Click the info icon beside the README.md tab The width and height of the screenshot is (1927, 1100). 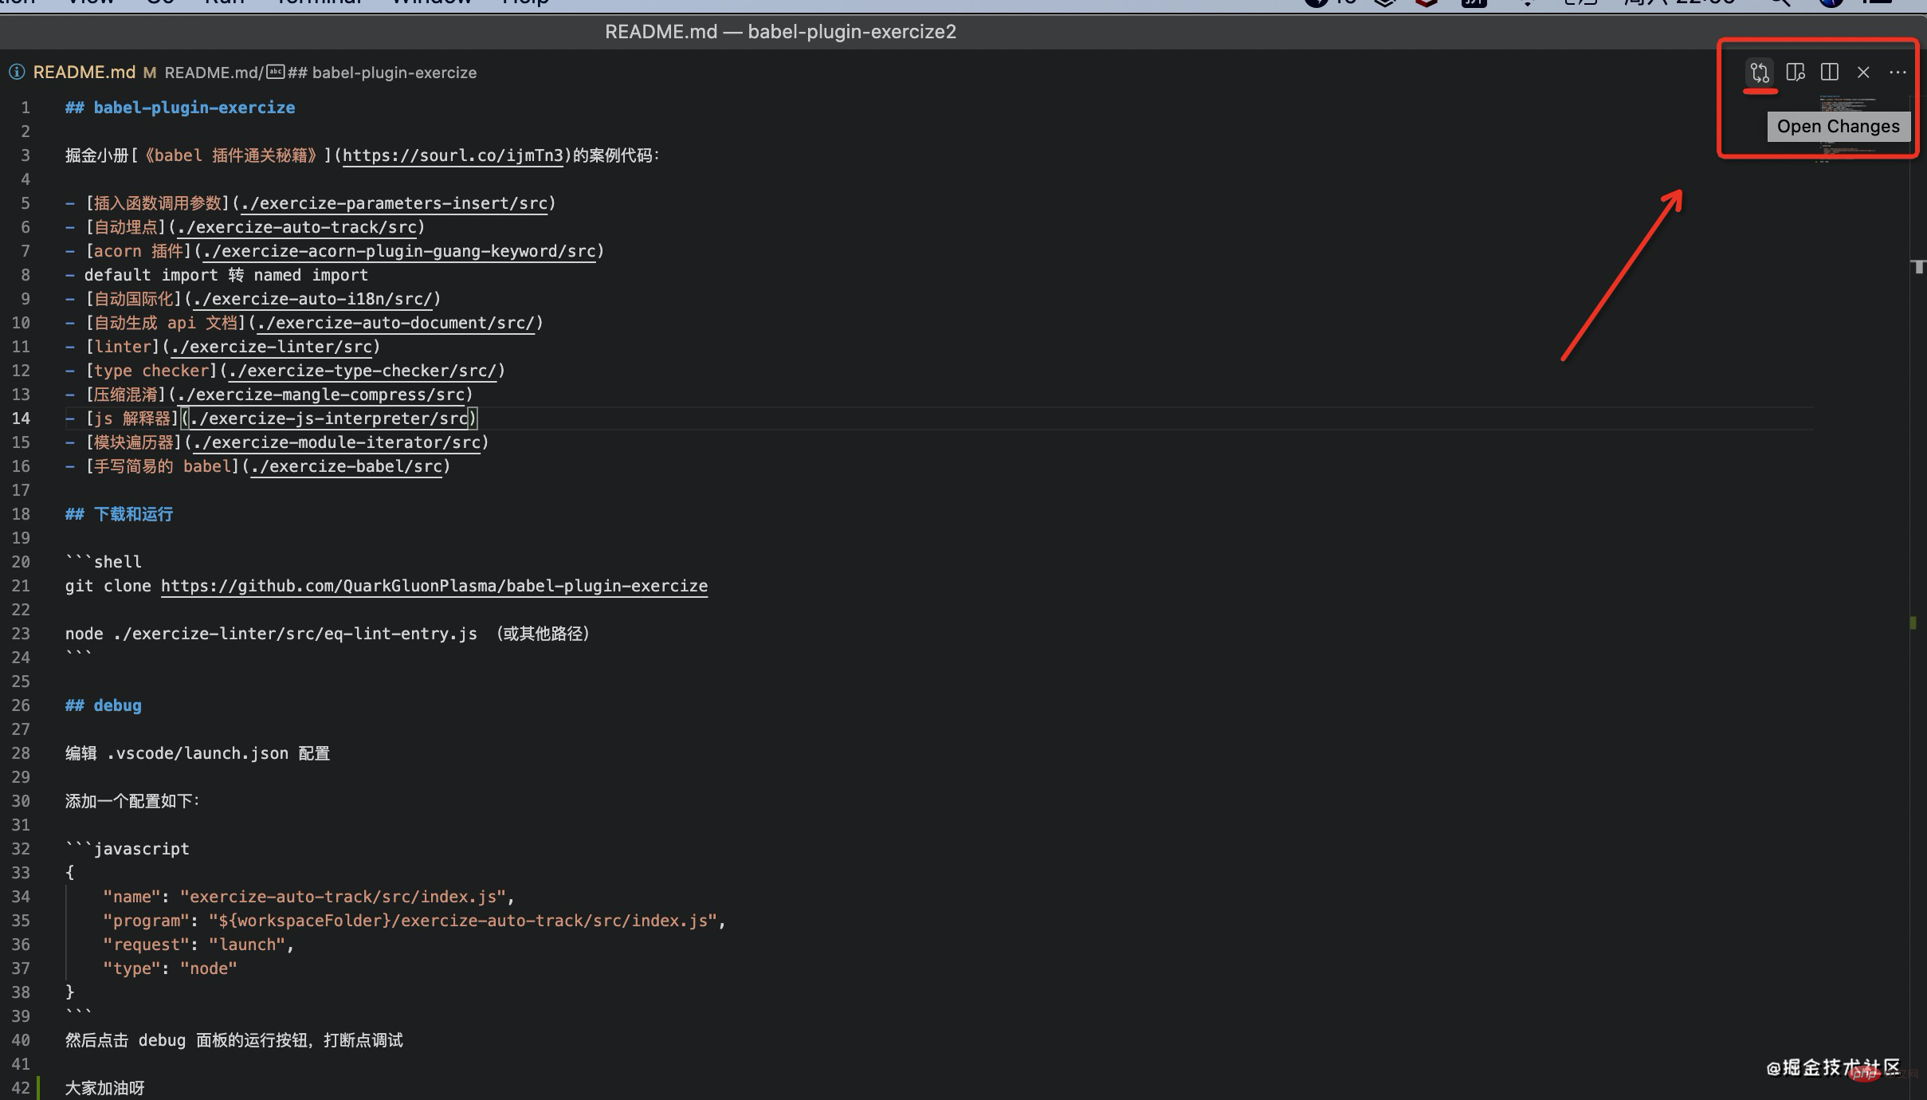coord(17,73)
